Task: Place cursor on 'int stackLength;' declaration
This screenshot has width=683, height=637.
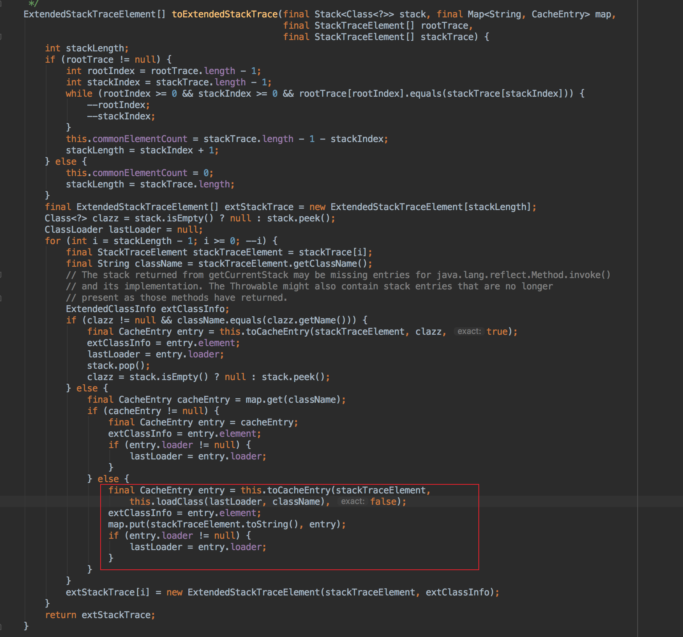Action: (87, 48)
